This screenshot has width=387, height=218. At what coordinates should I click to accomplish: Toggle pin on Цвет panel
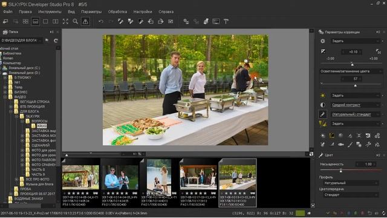pyautogui.click(x=378, y=155)
